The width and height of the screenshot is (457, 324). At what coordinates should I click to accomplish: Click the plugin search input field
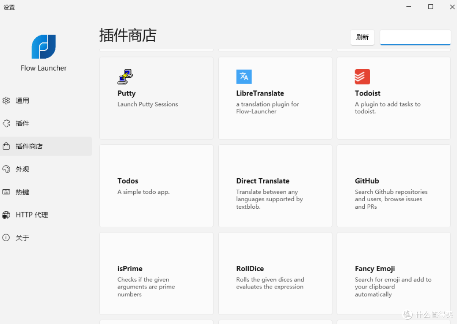[415, 37]
